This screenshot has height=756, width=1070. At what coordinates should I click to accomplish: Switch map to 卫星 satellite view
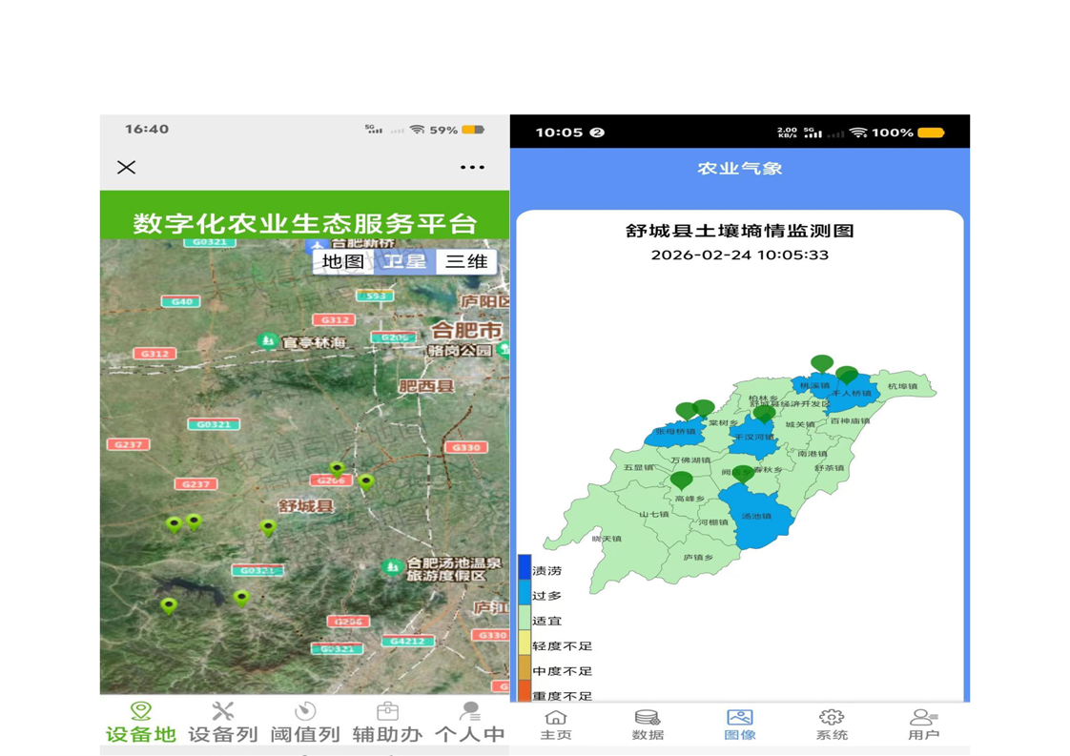coord(404,261)
